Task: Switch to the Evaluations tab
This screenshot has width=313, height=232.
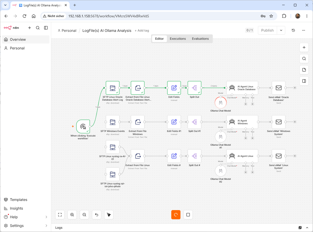Action: click(x=200, y=39)
